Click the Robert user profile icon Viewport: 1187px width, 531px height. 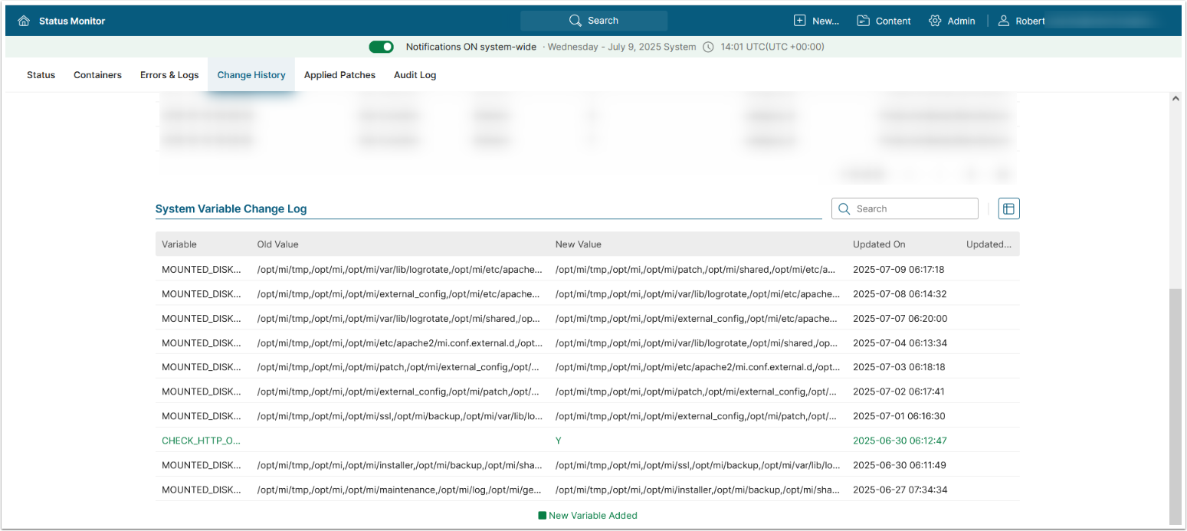(x=1004, y=21)
